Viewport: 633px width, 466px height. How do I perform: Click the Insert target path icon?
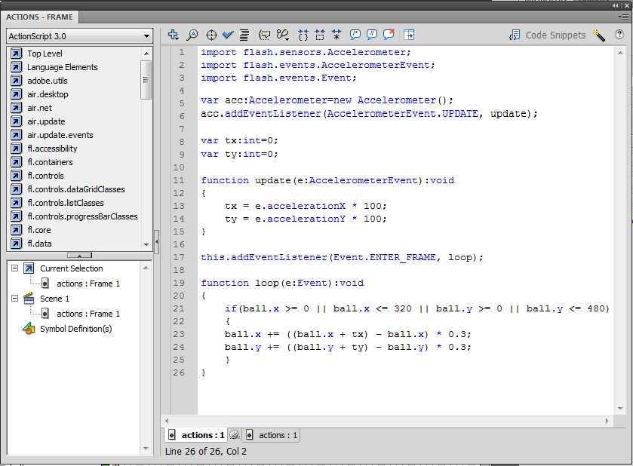click(x=211, y=35)
